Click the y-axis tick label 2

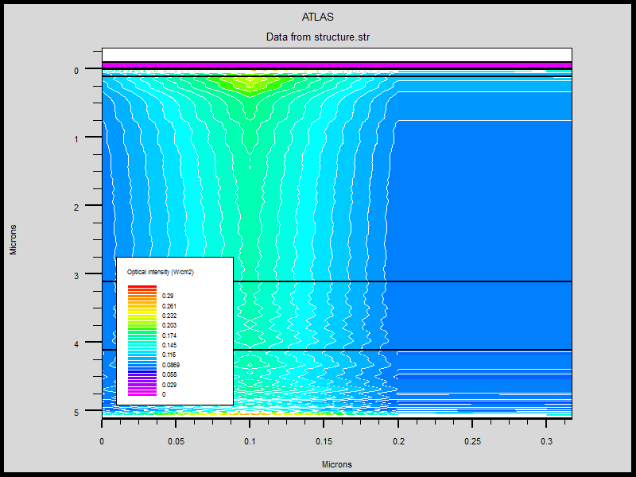point(76,207)
